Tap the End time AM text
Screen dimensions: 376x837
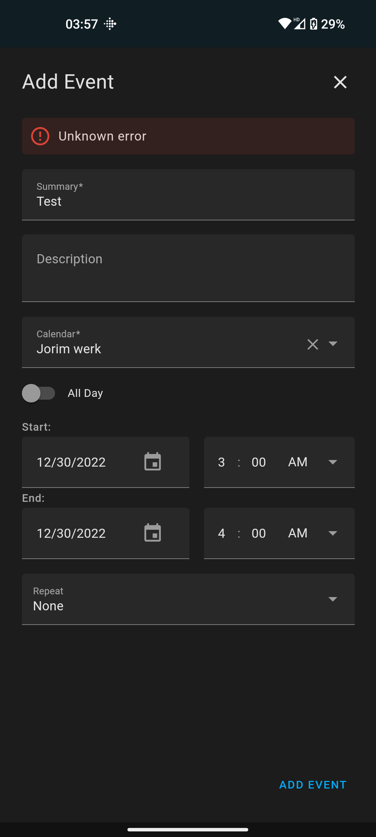[x=298, y=533]
